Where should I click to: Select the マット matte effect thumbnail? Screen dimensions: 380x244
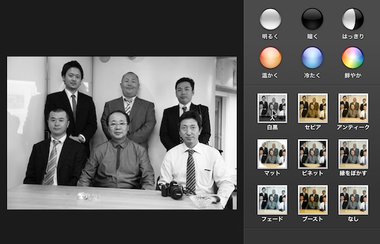pos(272,154)
